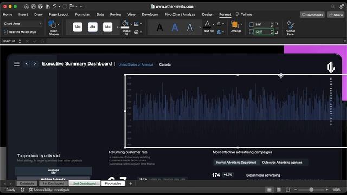Switch to the 1st Dashboard sheet tab
This screenshot has width=347, height=195.
[53, 183]
